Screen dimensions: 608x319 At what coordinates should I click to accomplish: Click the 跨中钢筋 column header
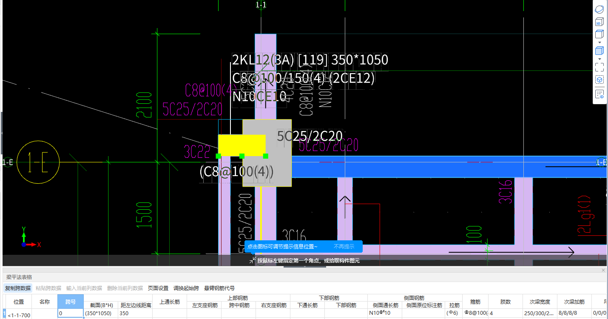coord(239,305)
